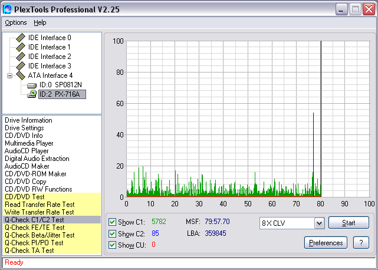
Task: Click the blue C2 spike in graph
Action: coord(313,154)
